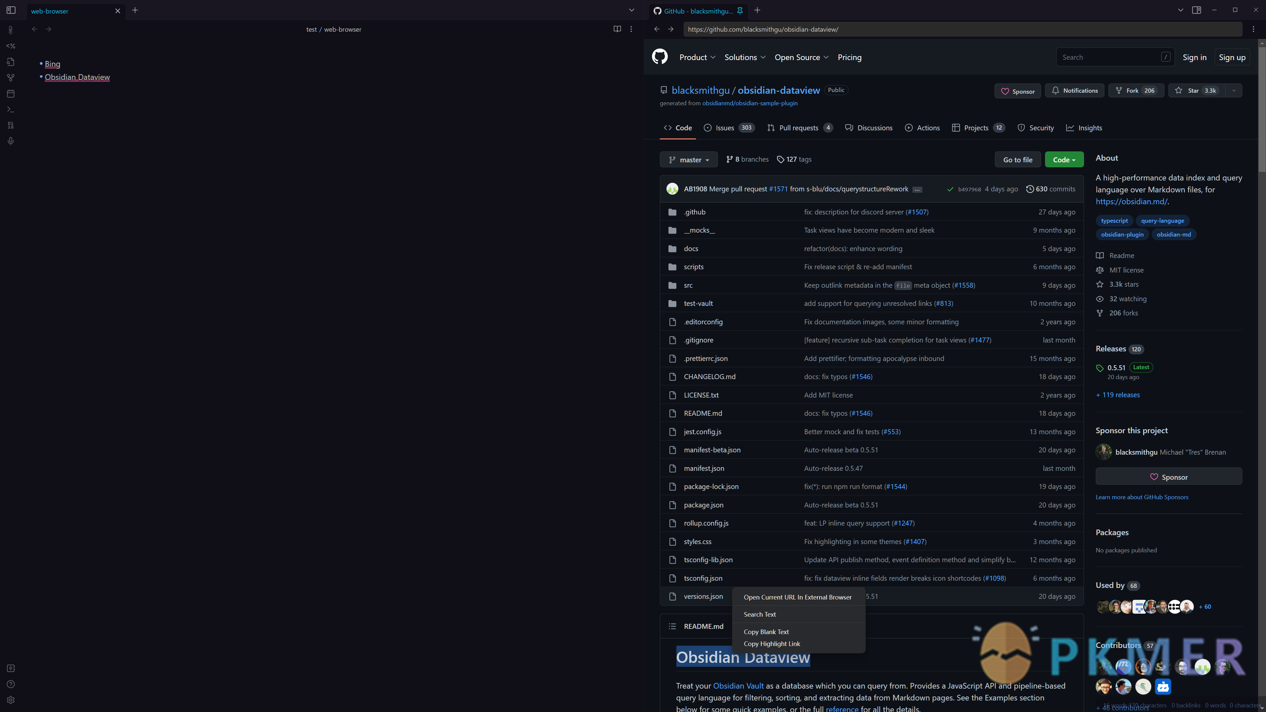Add a new tab beside the GitHub tab
The width and height of the screenshot is (1266, 712).
tap(757, 10)
